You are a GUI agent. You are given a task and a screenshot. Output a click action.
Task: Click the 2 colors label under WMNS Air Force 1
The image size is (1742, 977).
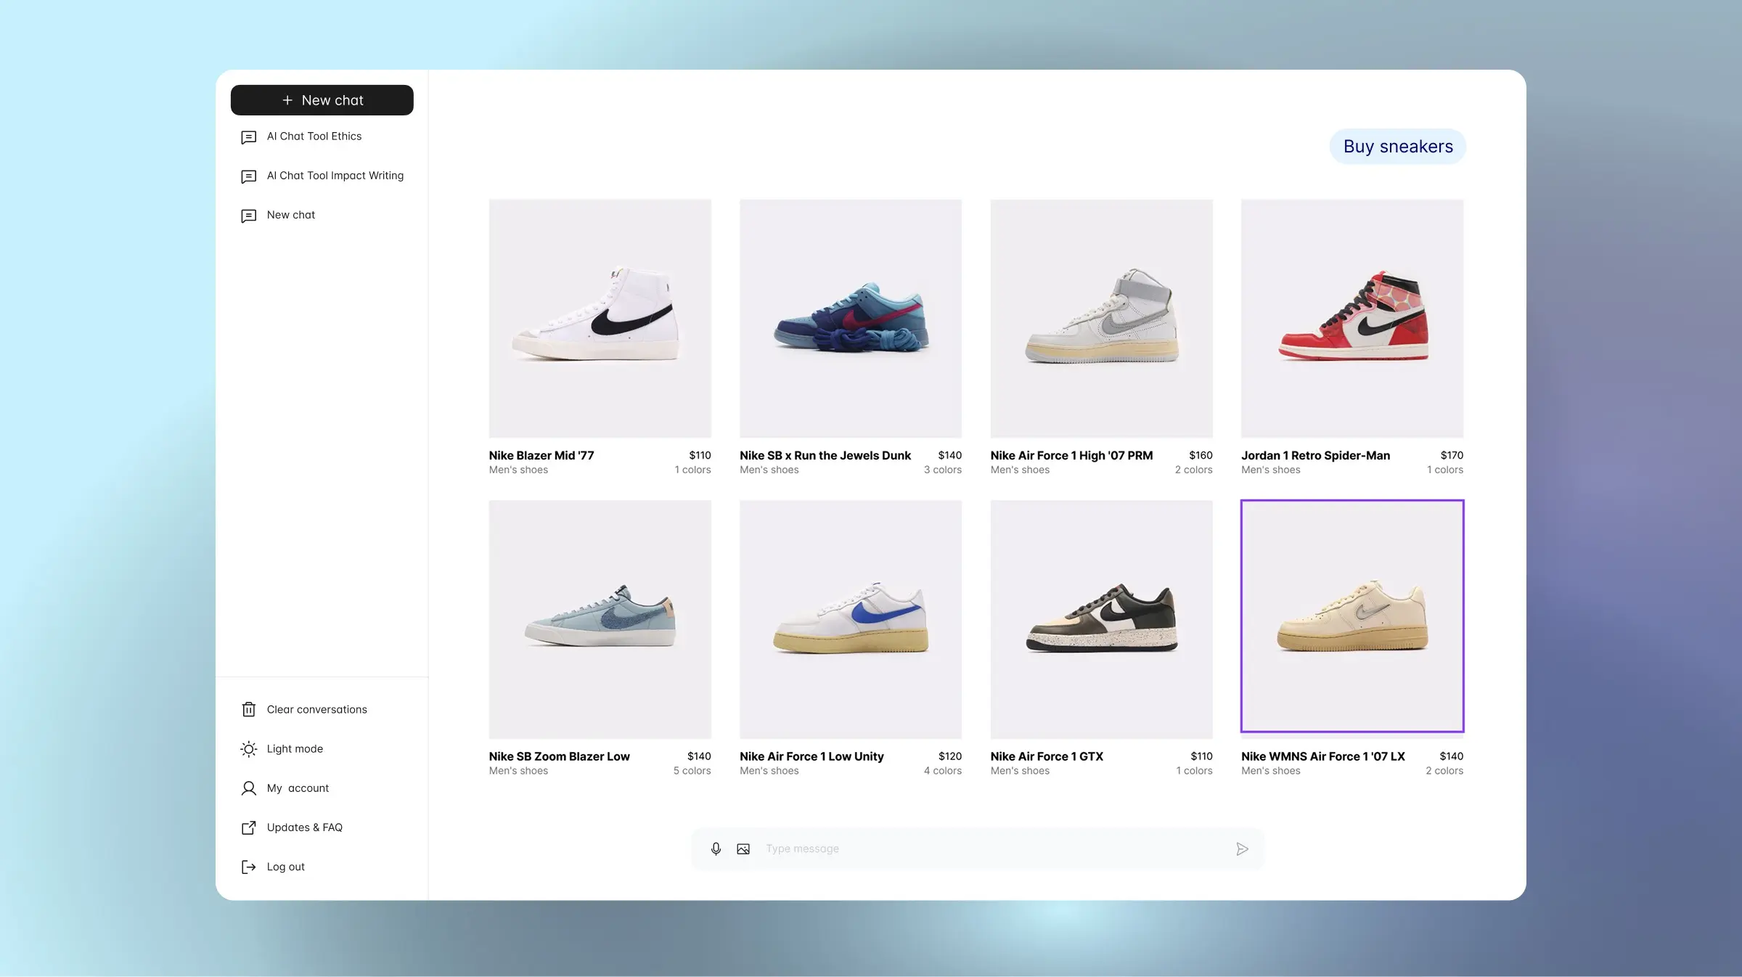(x=1444, y=771)
